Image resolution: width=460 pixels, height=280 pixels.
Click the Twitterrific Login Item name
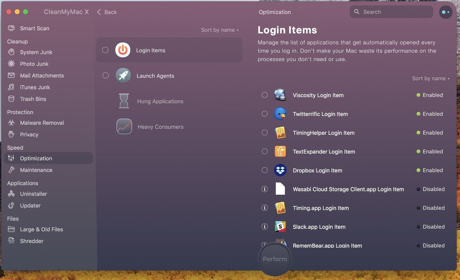coord(320,114)
